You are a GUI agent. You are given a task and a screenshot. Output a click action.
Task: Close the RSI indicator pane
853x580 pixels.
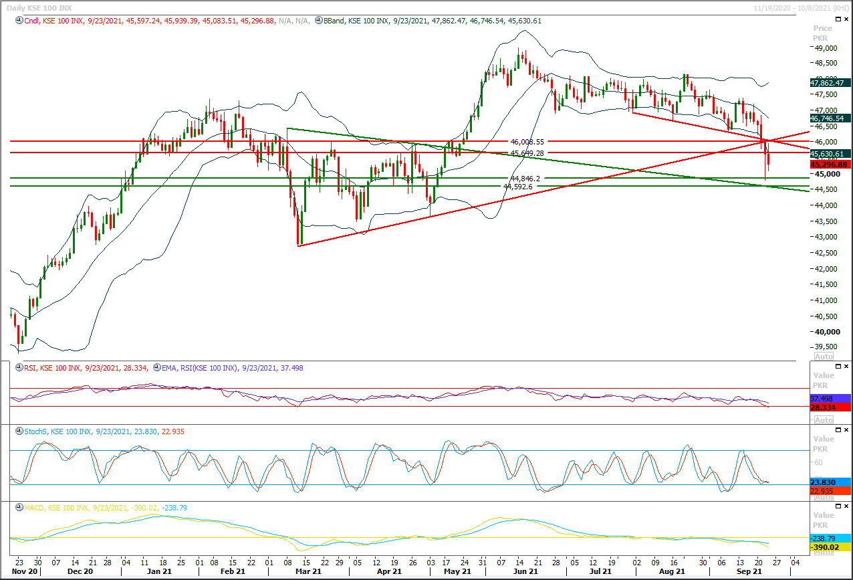click(846, 367)
